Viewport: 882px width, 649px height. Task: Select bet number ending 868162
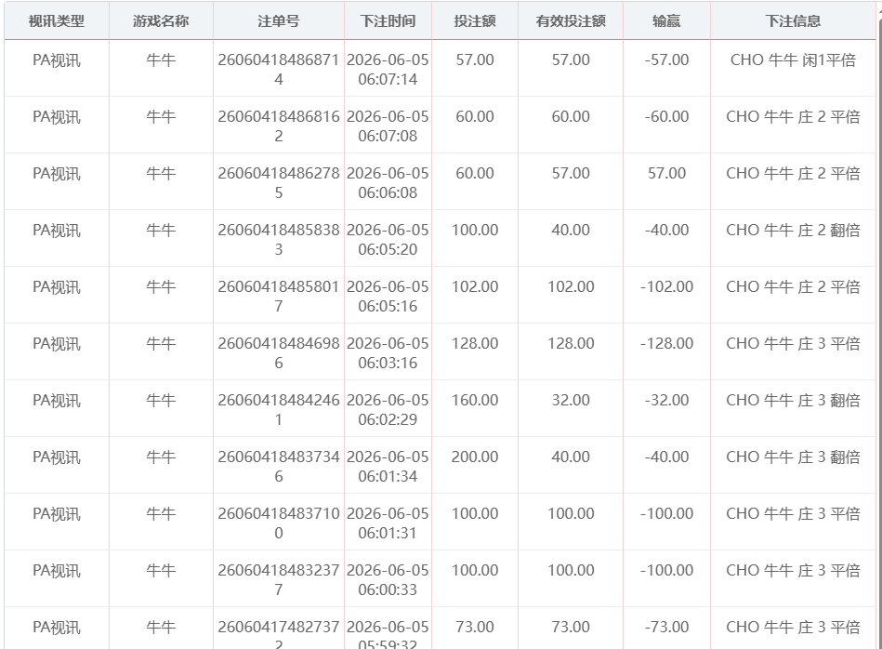coord(279,126)
